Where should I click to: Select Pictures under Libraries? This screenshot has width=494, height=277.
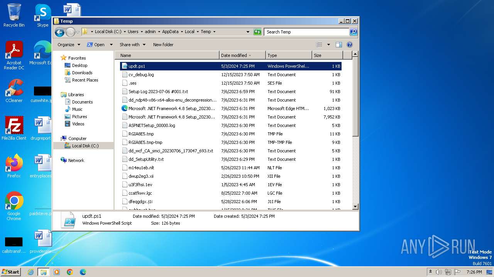[80, 117]
